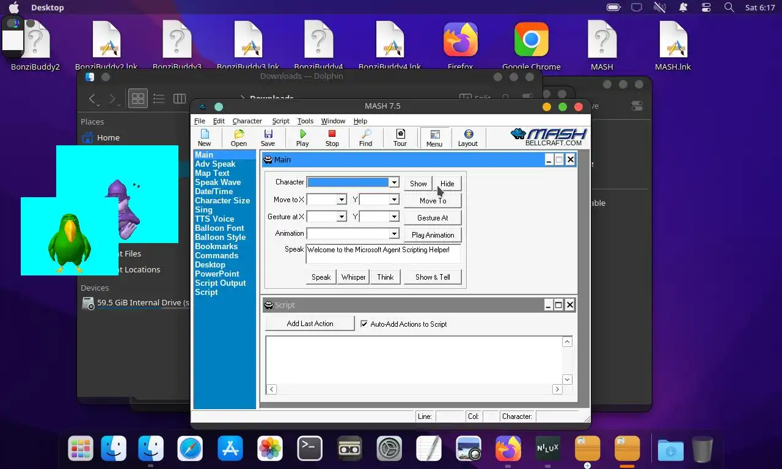The height and width of the screenshot is (469, 782).
Task: Toggle the Menu toolbar button
Action: coord(434,138)
